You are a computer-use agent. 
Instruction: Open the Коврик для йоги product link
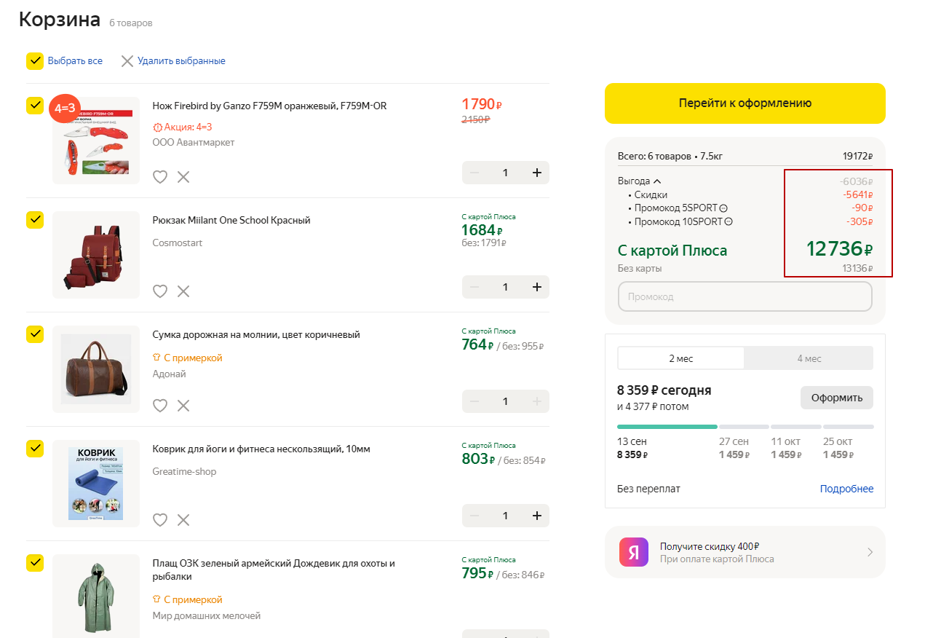[261, 449]
